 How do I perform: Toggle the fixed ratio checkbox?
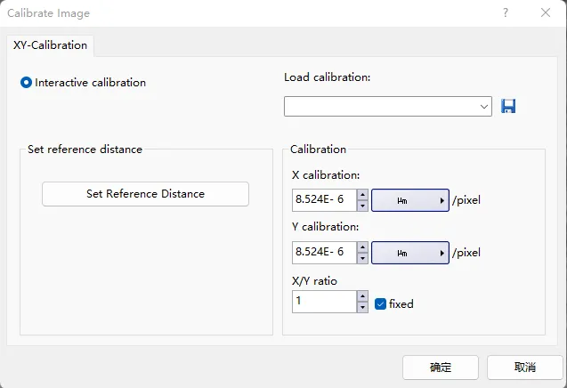(381, 303)
